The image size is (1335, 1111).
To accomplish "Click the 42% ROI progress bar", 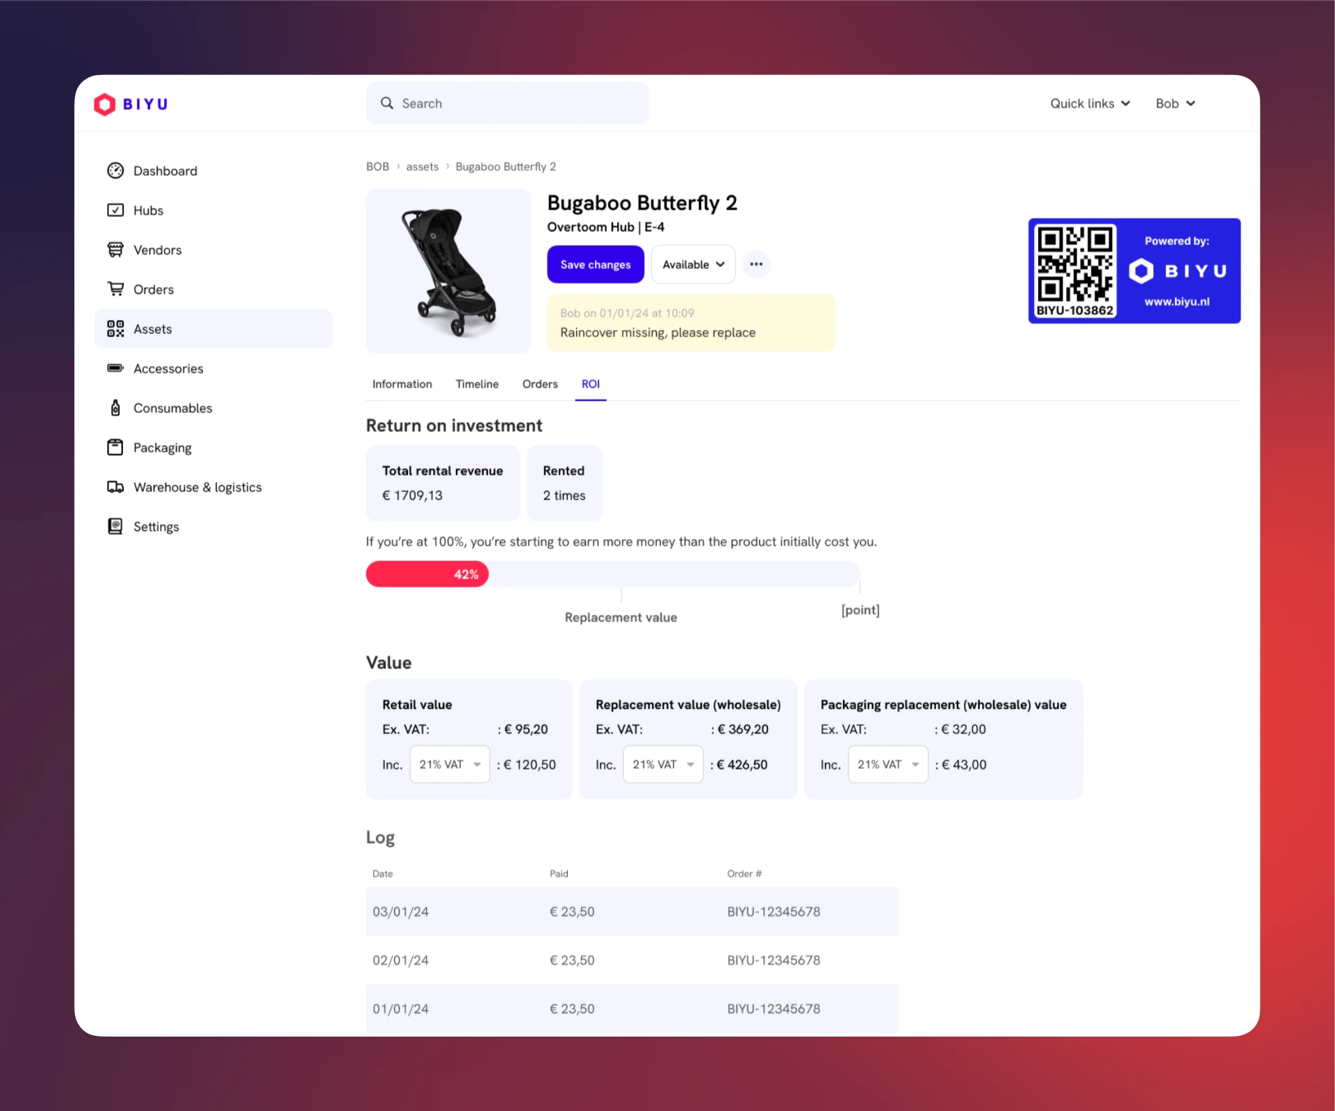I will (427, 574).
